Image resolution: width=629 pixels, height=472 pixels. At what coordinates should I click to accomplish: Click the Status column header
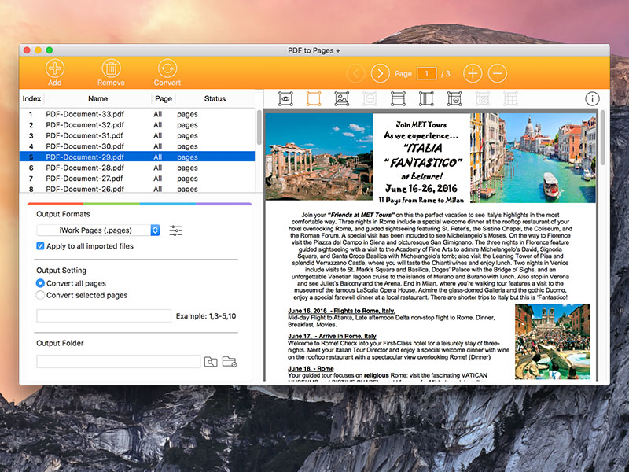click(215, 99)
